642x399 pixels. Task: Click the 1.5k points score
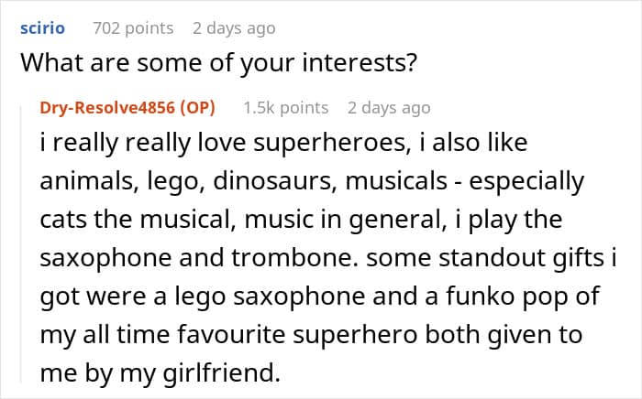pyautogui.click(x=285, y=108)
